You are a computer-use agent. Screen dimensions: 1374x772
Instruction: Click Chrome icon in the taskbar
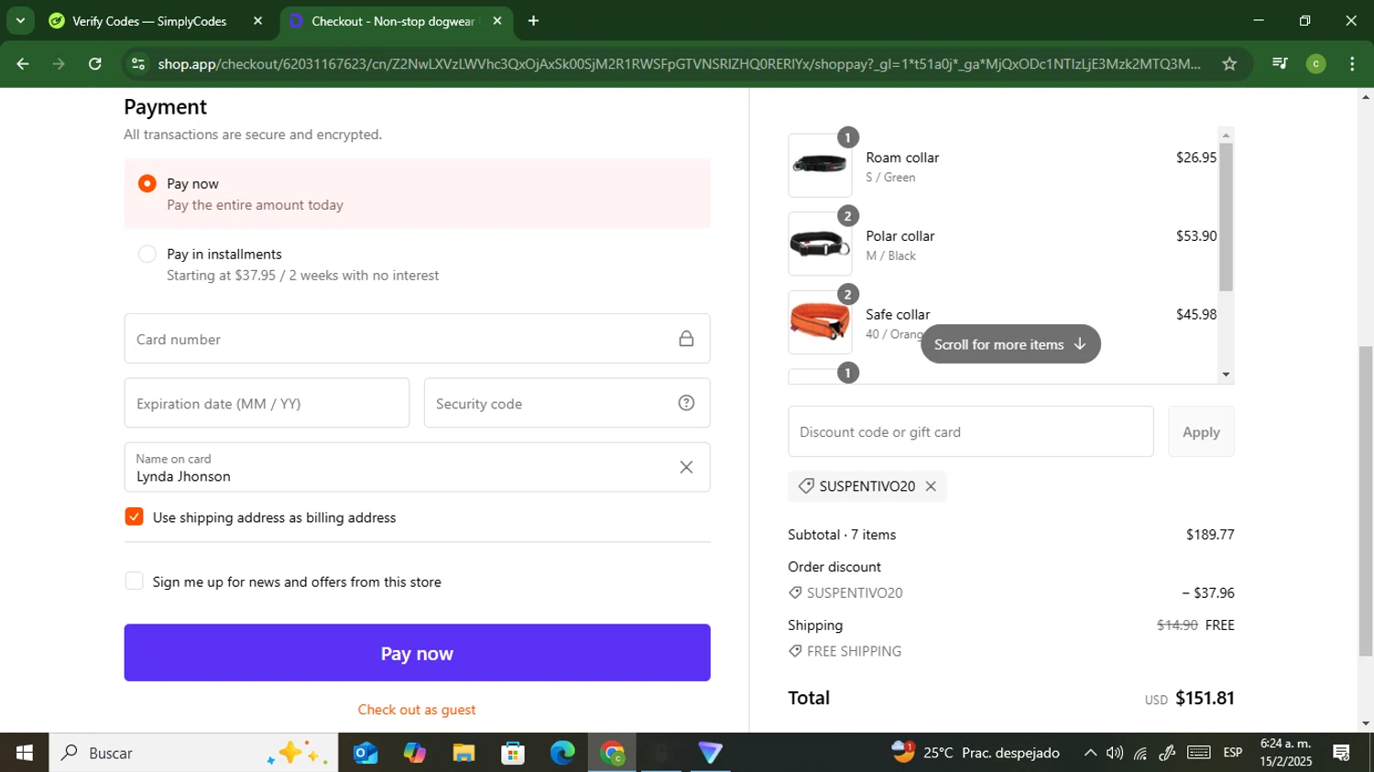612,753
